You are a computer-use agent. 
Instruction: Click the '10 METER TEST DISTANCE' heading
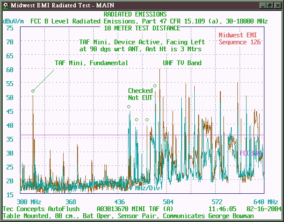click(x=142, y=28)
